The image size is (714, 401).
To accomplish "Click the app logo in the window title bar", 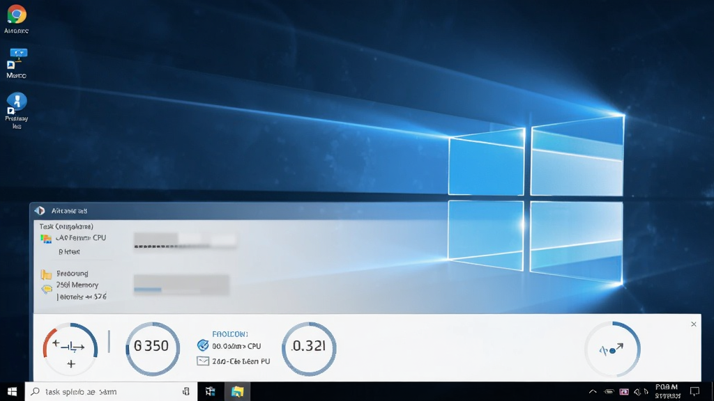I will [40, 210].
